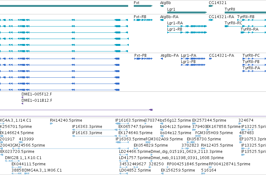Select the TyrRII-PB protein label
The width and height of the screenshot is (266, 175).
(251, 62)
